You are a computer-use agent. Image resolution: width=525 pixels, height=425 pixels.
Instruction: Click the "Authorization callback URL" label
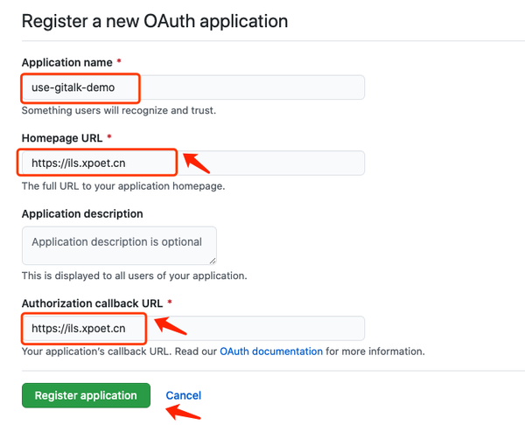(92, 303)
